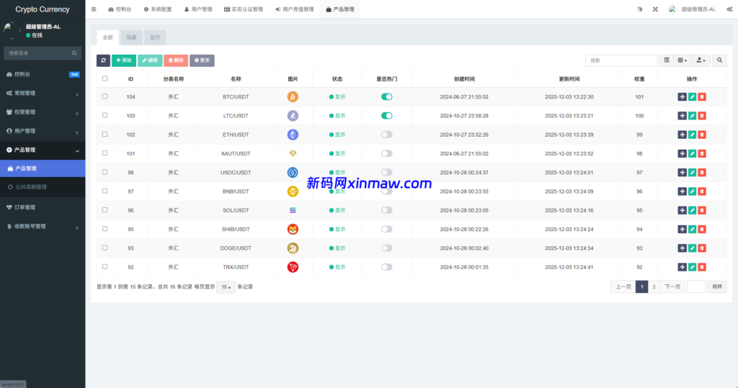The height and width of the screenshot is (388, 738).
Task: Delete the BTC/USDT row with trash icon
Action: pyautogui.click(x=702, y=97)
